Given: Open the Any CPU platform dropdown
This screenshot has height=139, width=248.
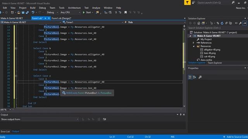Looking at the screenshot, I should 71,12.
